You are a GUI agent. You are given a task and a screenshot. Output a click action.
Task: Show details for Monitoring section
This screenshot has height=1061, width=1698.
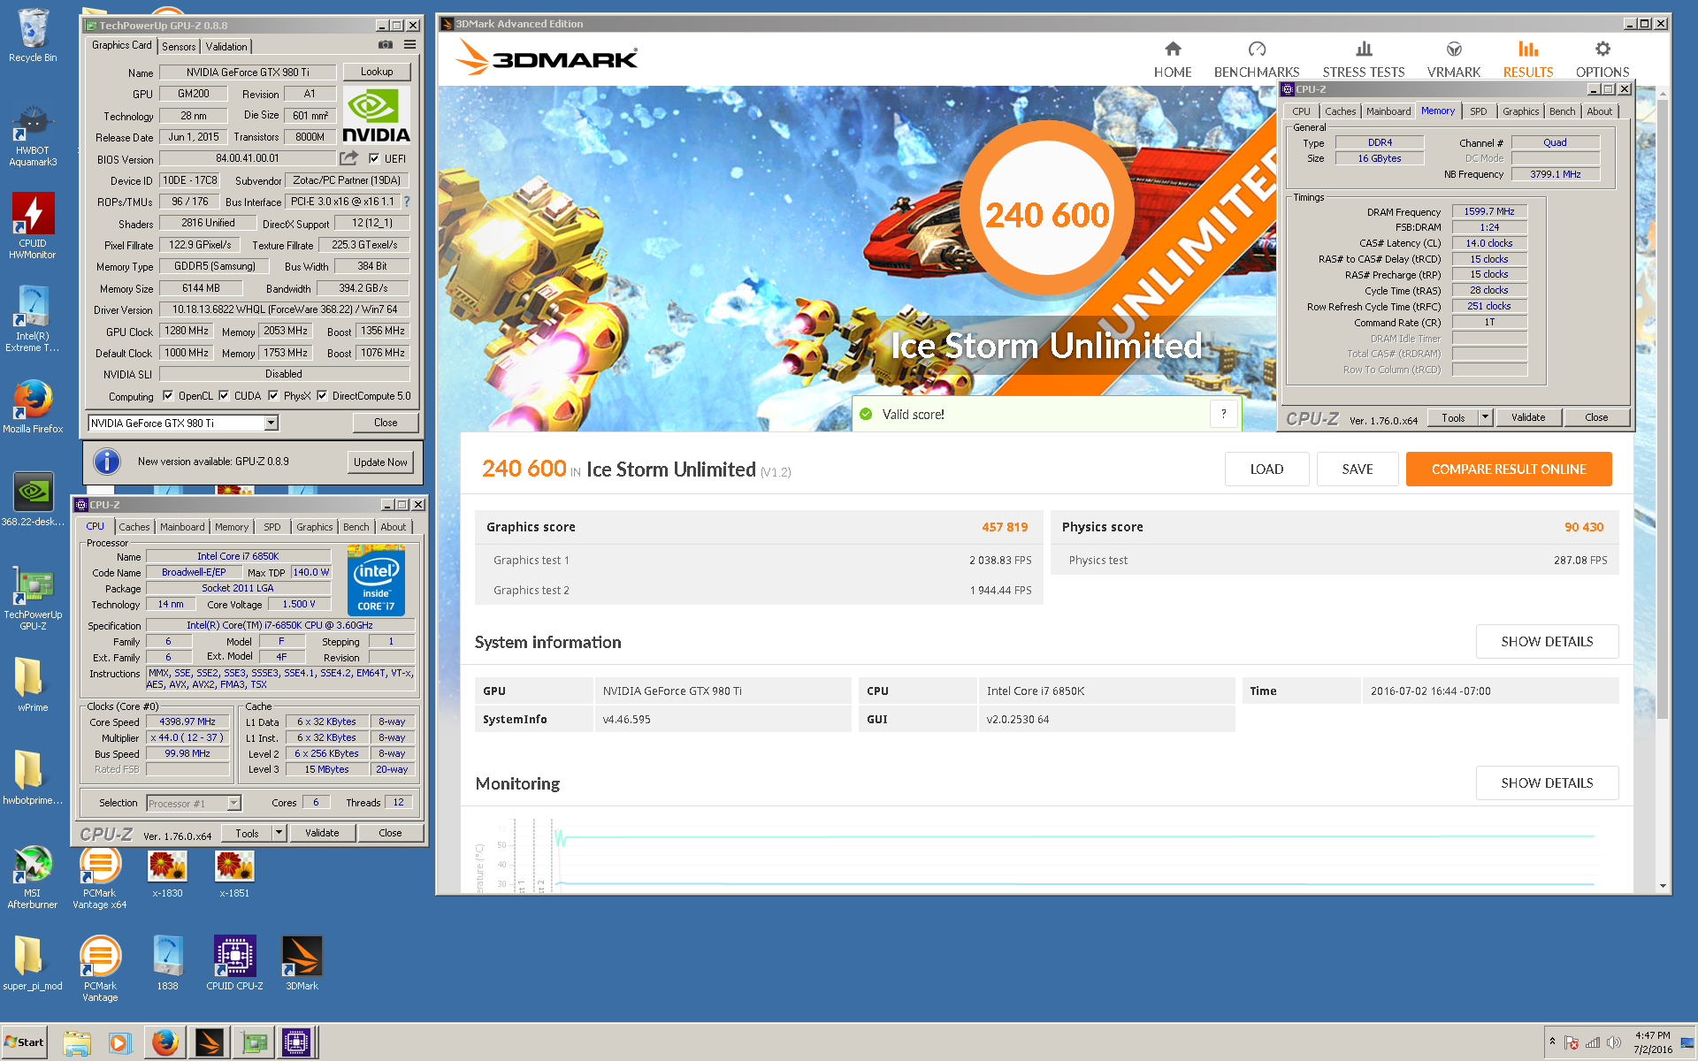[x=1547, y=783]
